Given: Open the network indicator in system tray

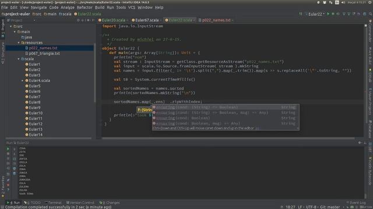Looking at the screenshot, I should (x=330, y=2).
